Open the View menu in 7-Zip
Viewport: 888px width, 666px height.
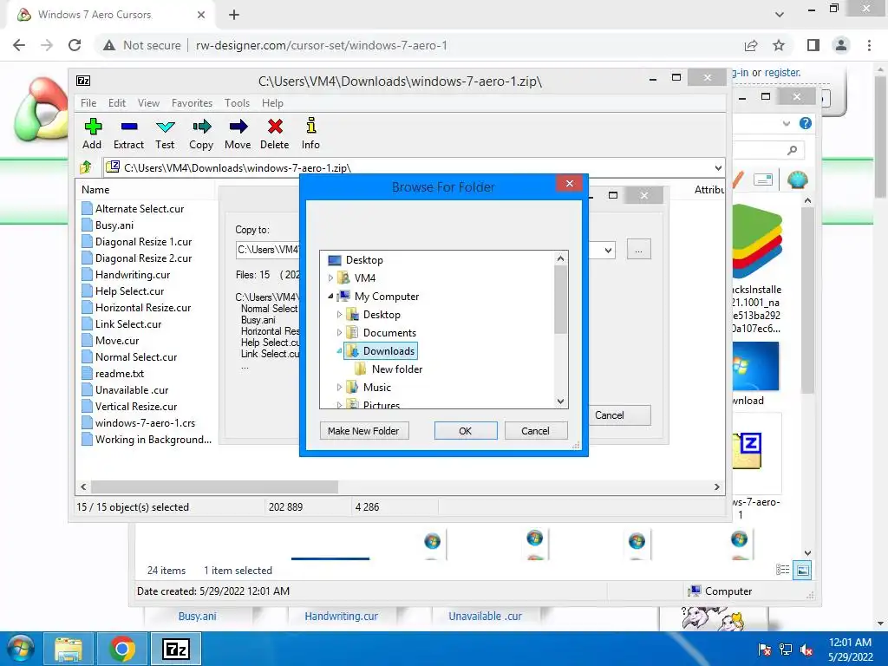point(148,103)
